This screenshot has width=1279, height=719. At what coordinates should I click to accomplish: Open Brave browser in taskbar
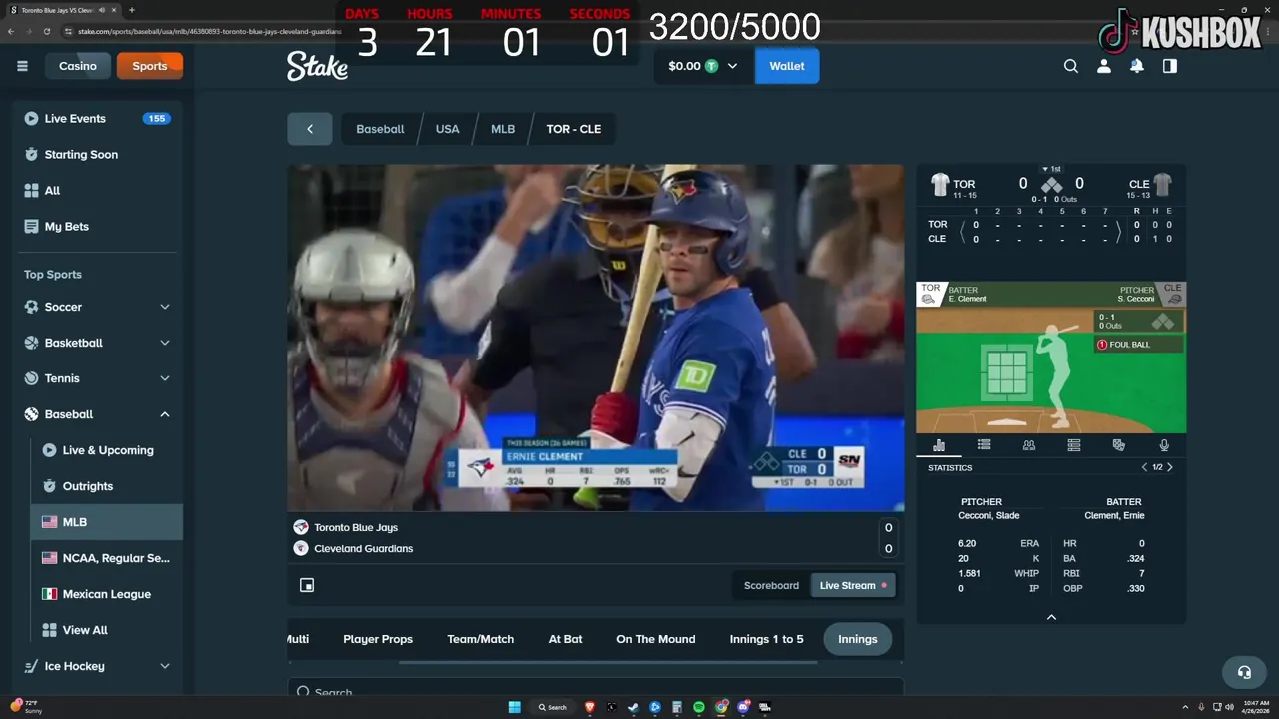click(x=589, y=707)
